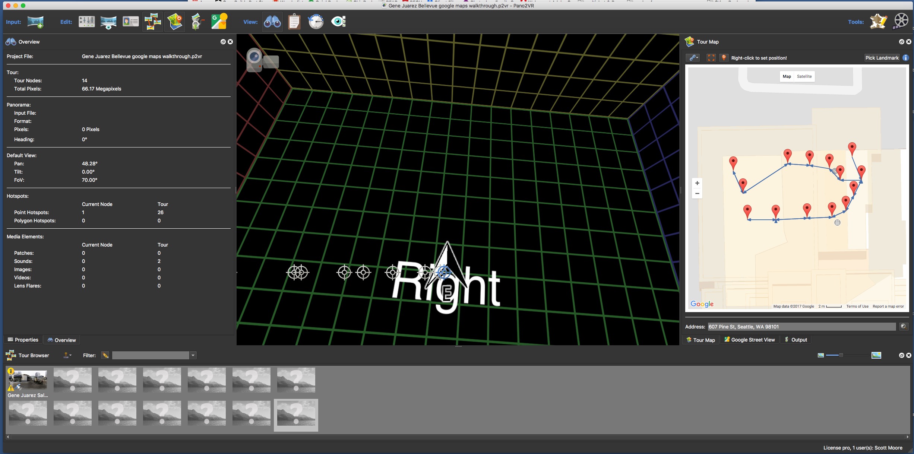Switch to the Output tab
Screen dimensions: 914x454
796,340
